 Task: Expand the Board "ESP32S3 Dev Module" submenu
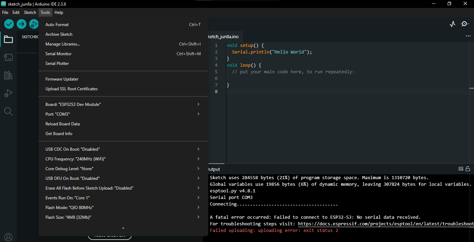[123, 105]
